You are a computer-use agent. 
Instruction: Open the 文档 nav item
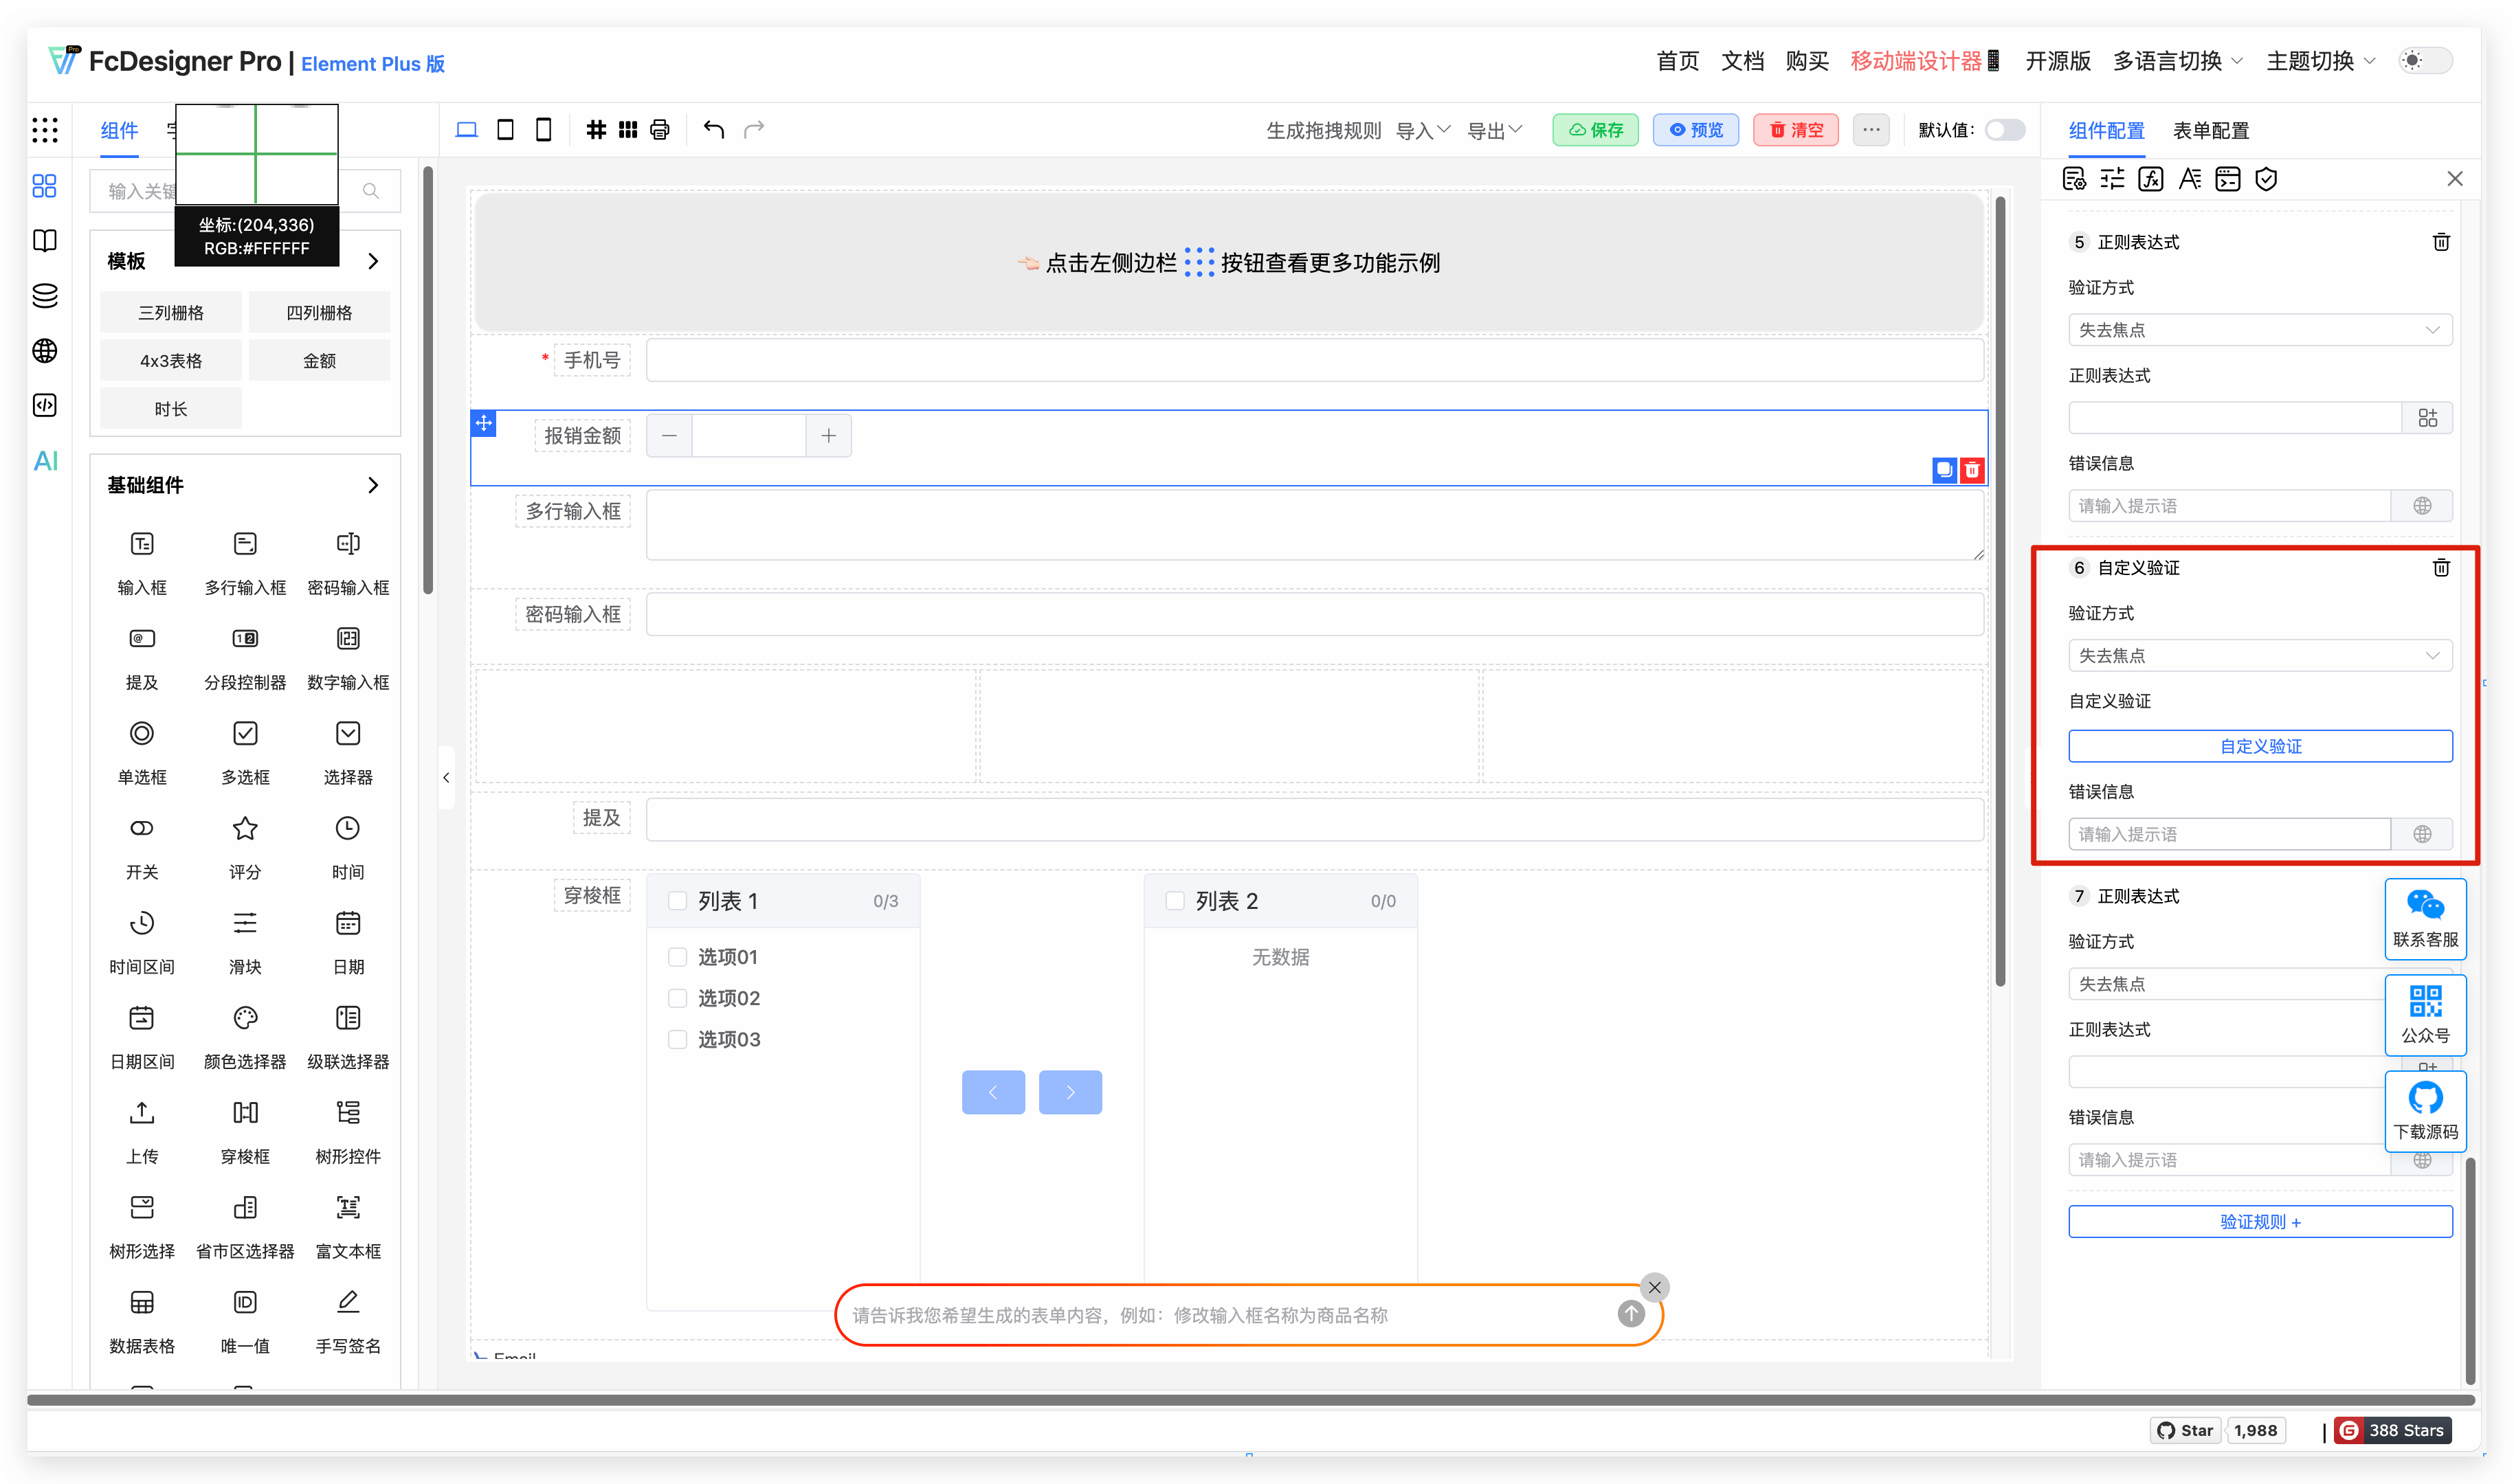point(1742,61)
